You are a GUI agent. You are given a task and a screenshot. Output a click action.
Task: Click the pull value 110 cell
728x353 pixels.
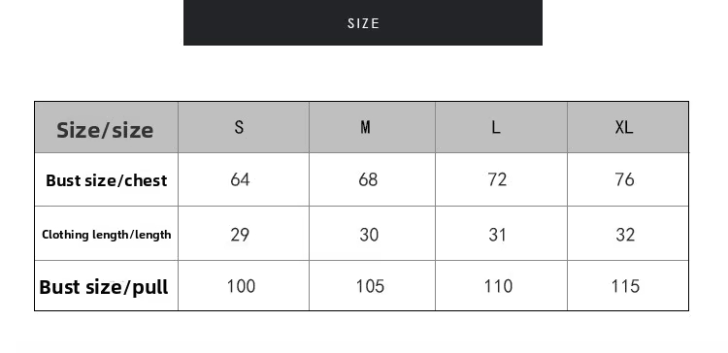click(x=501, y=286)
